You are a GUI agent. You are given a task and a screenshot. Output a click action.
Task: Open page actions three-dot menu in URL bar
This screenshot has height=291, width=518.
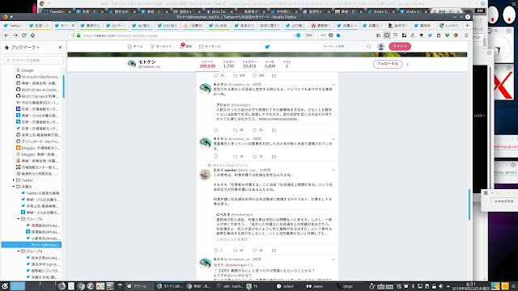click(x=323, y=36)
